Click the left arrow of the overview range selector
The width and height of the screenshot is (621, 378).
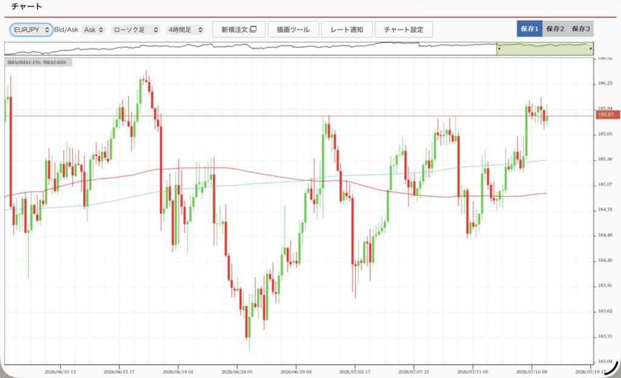(499, 49)
